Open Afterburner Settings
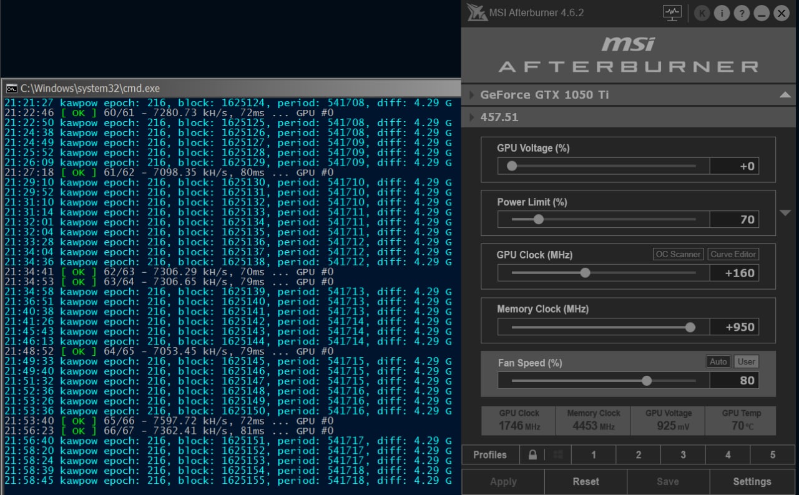 (x=752, y=481)
